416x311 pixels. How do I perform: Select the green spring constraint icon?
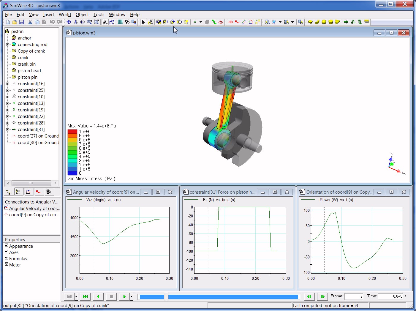pos(214,22)
